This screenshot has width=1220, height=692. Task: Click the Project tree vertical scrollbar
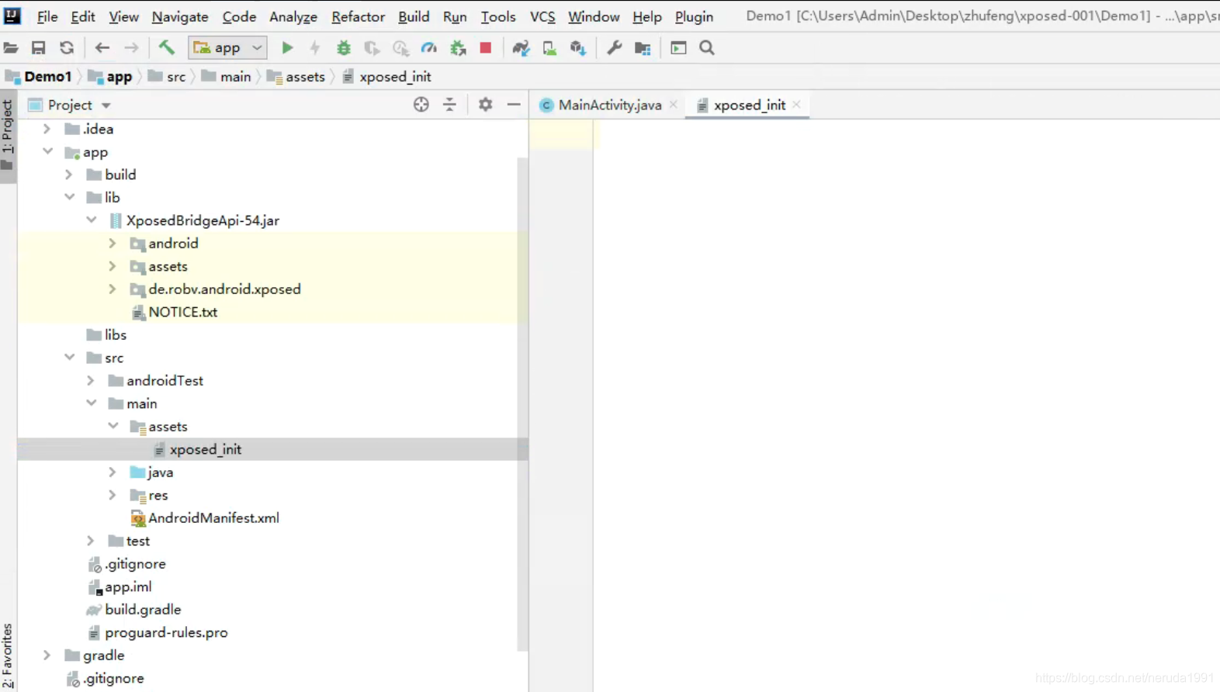522,403
